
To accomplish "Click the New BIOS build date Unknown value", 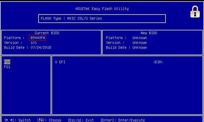I will (x=140, y=48).
